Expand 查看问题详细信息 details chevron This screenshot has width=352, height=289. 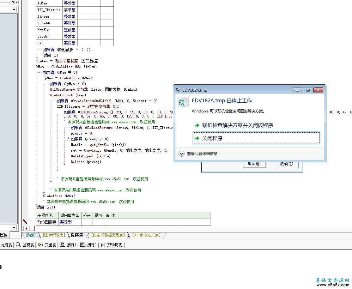click(x=181, y=154)
